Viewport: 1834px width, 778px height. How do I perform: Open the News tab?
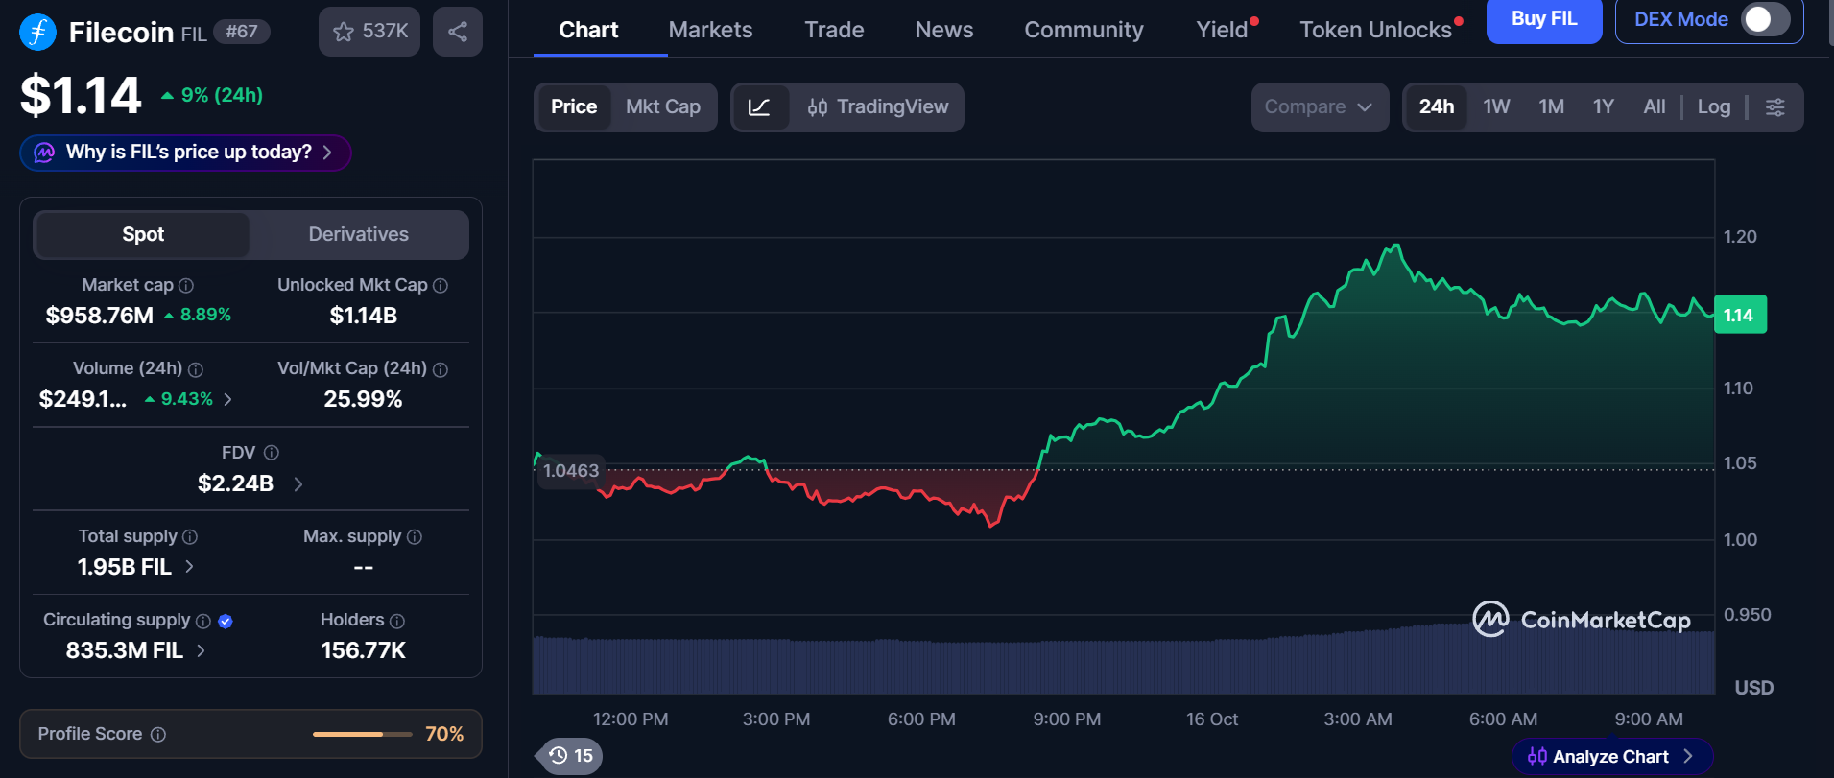click(x=944, y=30)
